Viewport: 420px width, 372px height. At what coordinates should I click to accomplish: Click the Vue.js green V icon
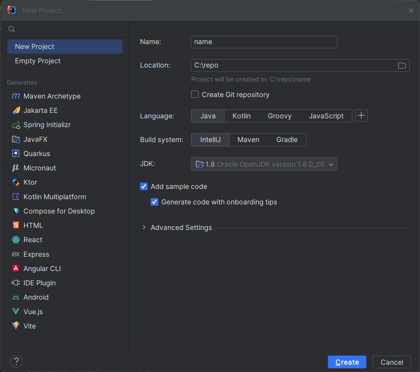16,311
